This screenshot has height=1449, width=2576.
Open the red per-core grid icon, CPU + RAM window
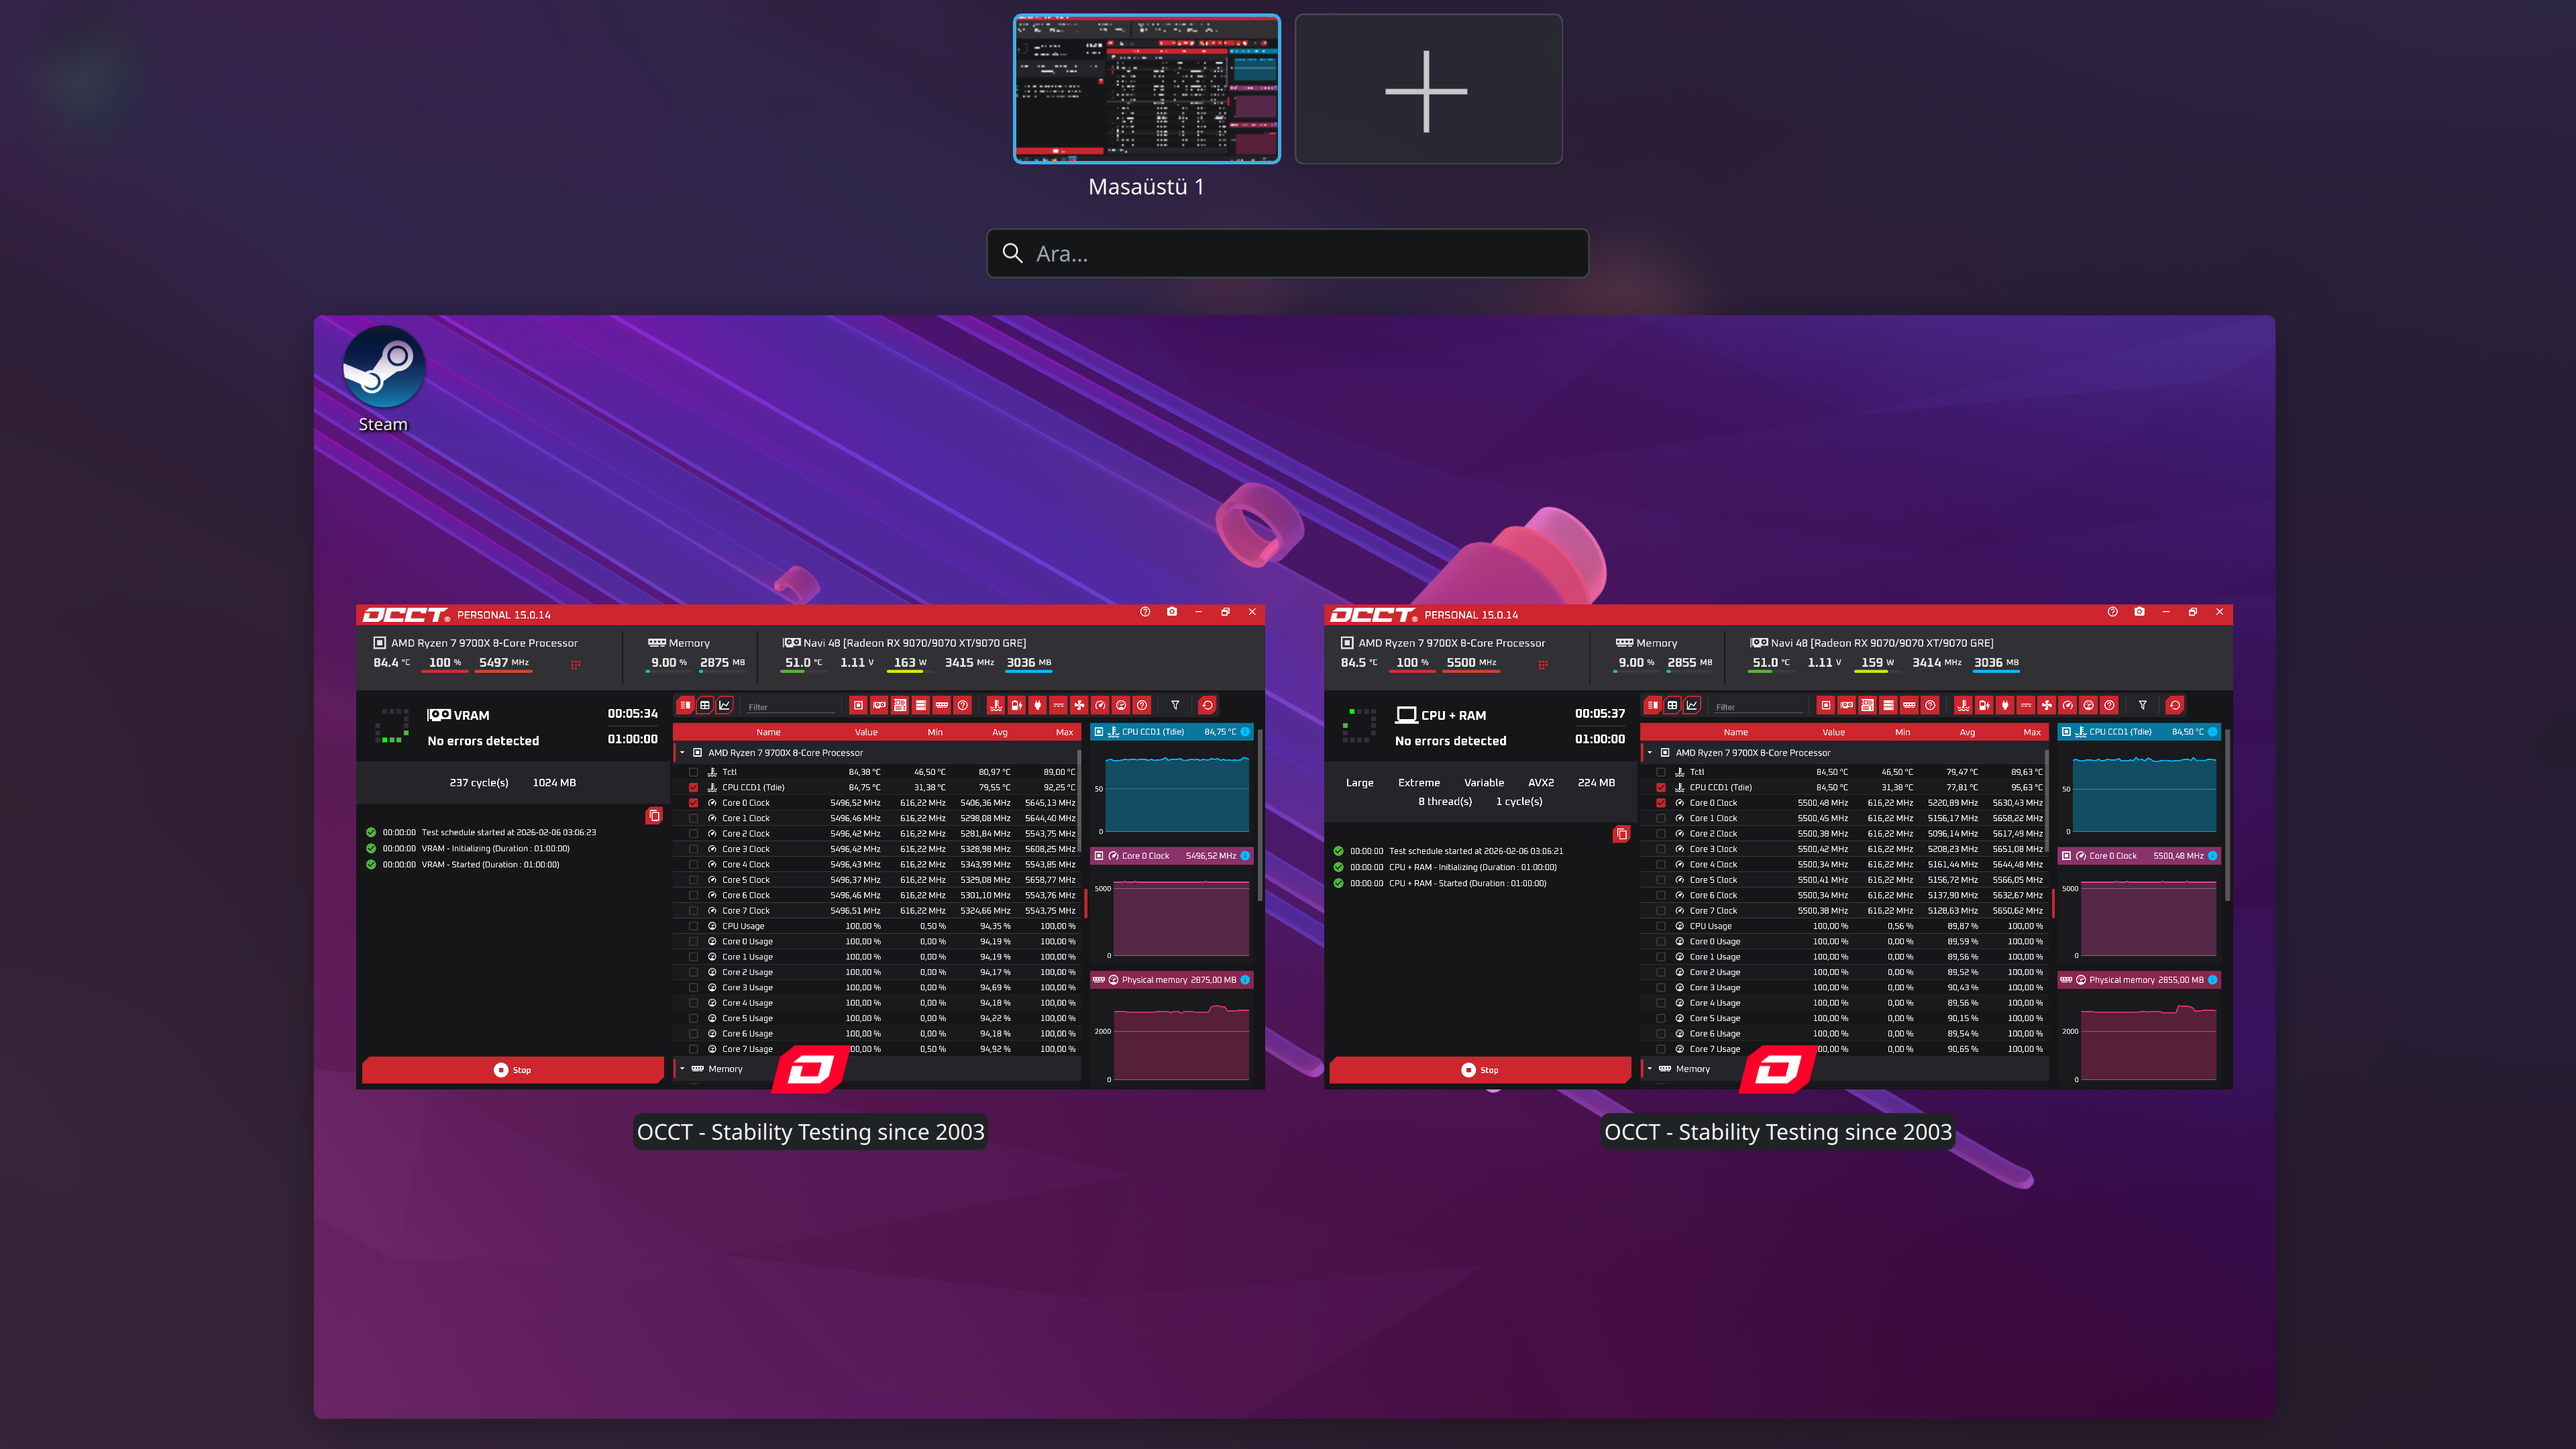pyautogui.click(x=1542, y=664)
